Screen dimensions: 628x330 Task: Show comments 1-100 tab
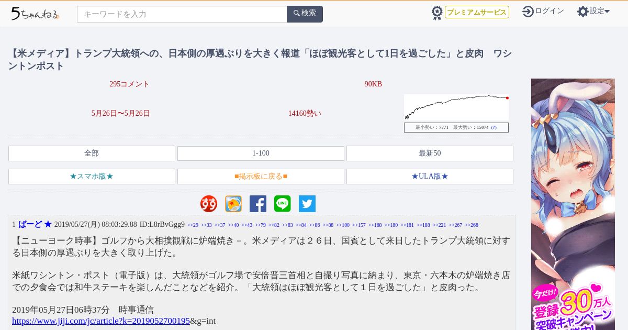(x=261, y=153)
